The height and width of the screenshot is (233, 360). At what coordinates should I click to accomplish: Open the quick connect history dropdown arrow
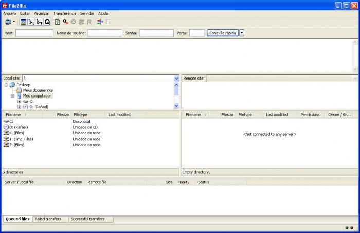tap(242, 33)
